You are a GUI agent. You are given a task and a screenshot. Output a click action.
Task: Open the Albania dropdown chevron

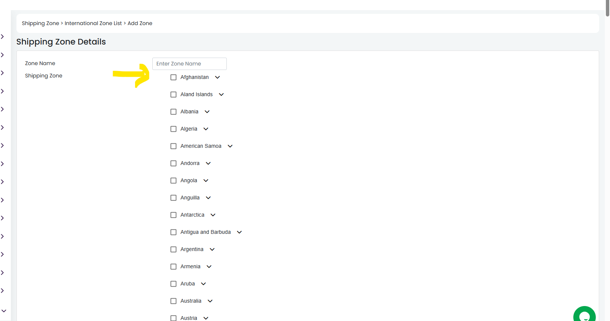pyautogui.click(x=207, y=112)
